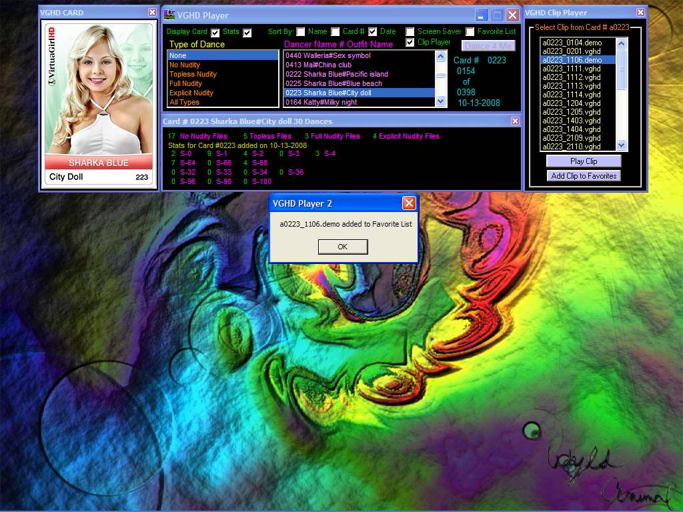Click Add Clip to Favorites button
Screen dimensions: 683x512
pyautogui.click(x=584, y=176)
